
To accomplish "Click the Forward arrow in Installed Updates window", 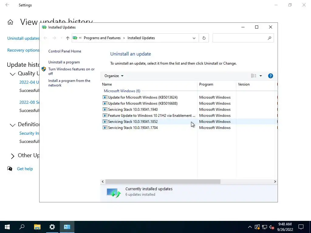I will [54, 38].
